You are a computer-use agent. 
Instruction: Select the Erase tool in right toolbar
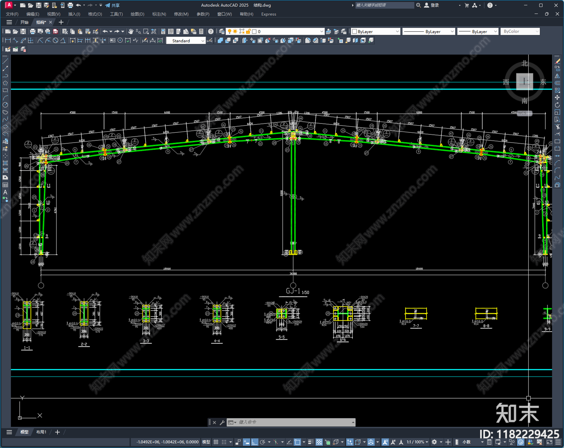coord(557,61)
